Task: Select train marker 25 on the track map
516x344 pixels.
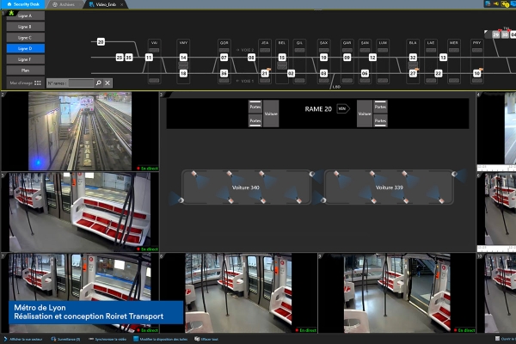Action: coord(120,58)
